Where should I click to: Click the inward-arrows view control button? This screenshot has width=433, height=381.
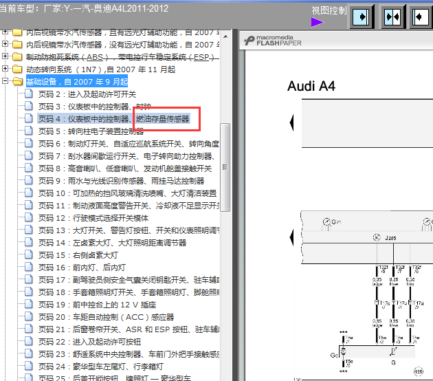[392, 17]
